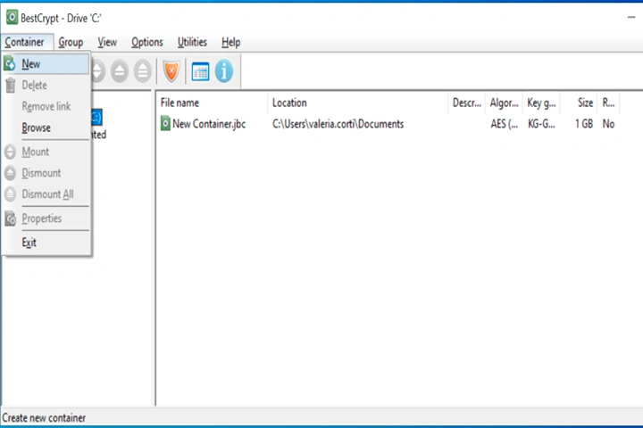Sort by the File name column header
Screen dimensions: 643x428
tap(212, 103)
